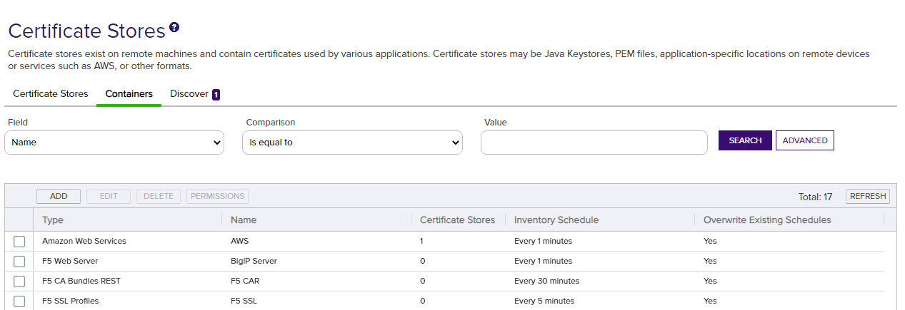Click the DELETE button

point(159,196)
